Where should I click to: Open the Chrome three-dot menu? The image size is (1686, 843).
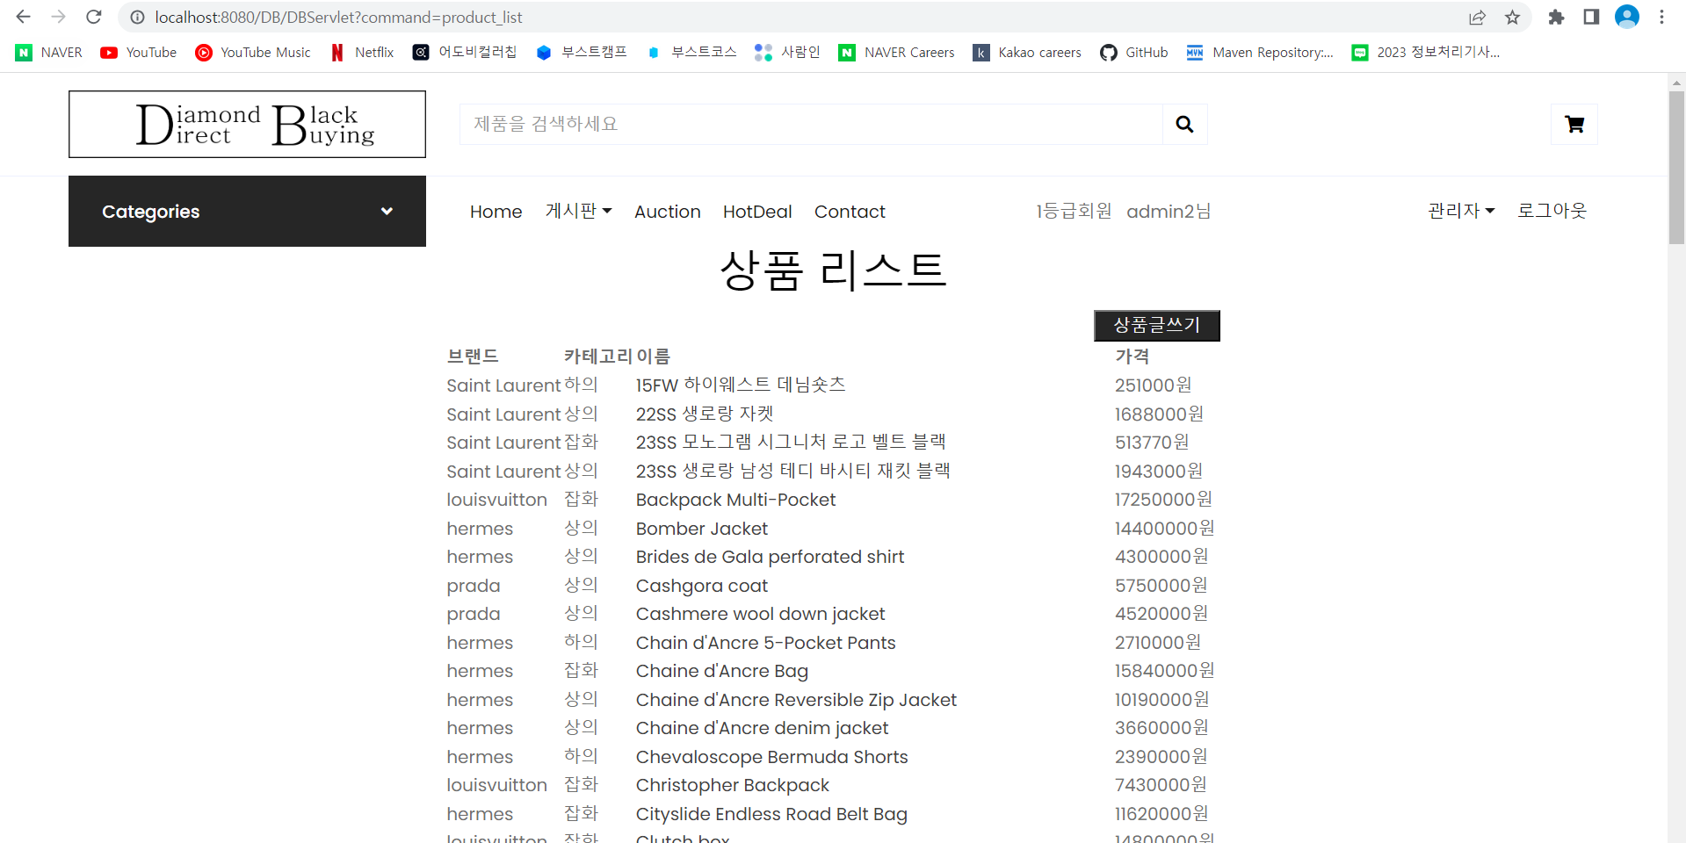coord(1661,18)
